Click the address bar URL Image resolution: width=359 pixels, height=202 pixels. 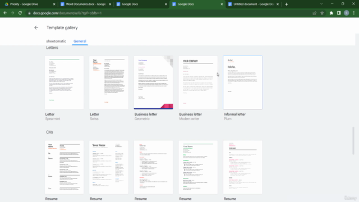coord(67,13)
